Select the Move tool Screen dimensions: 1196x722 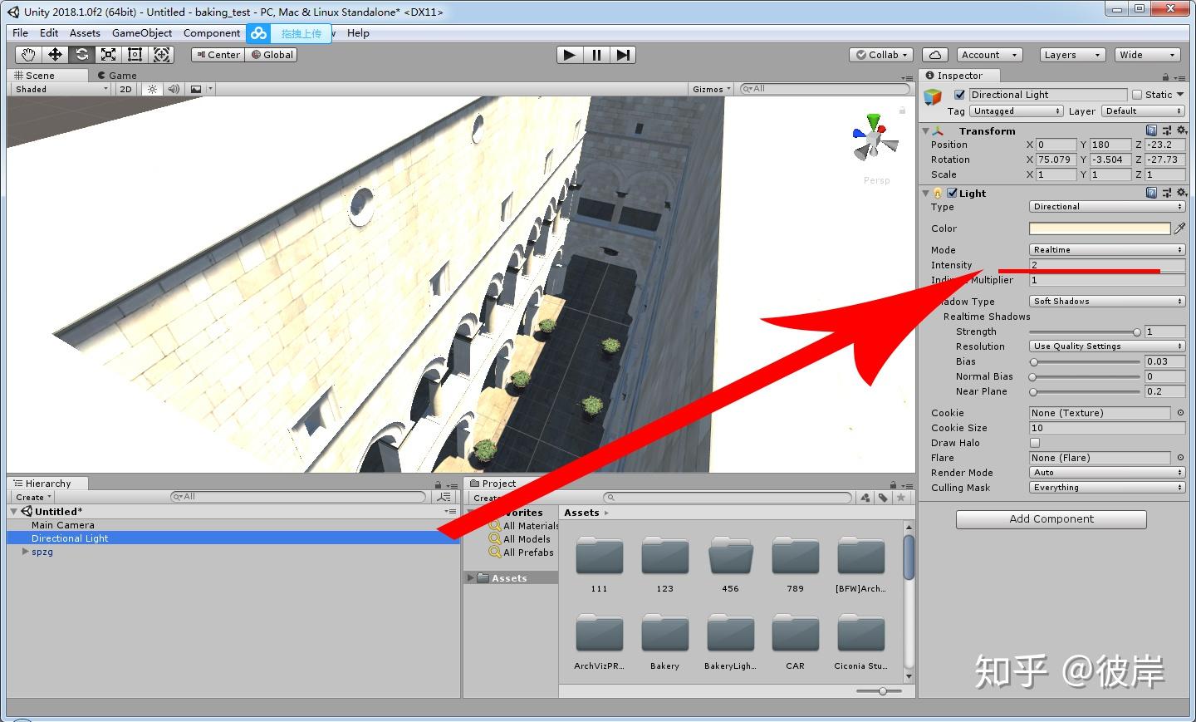(x=55, y=55)
